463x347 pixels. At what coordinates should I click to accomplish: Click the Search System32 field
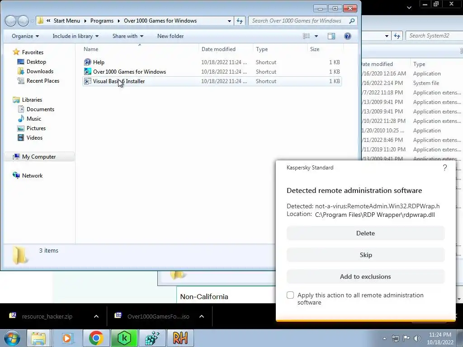click(434, 36)
